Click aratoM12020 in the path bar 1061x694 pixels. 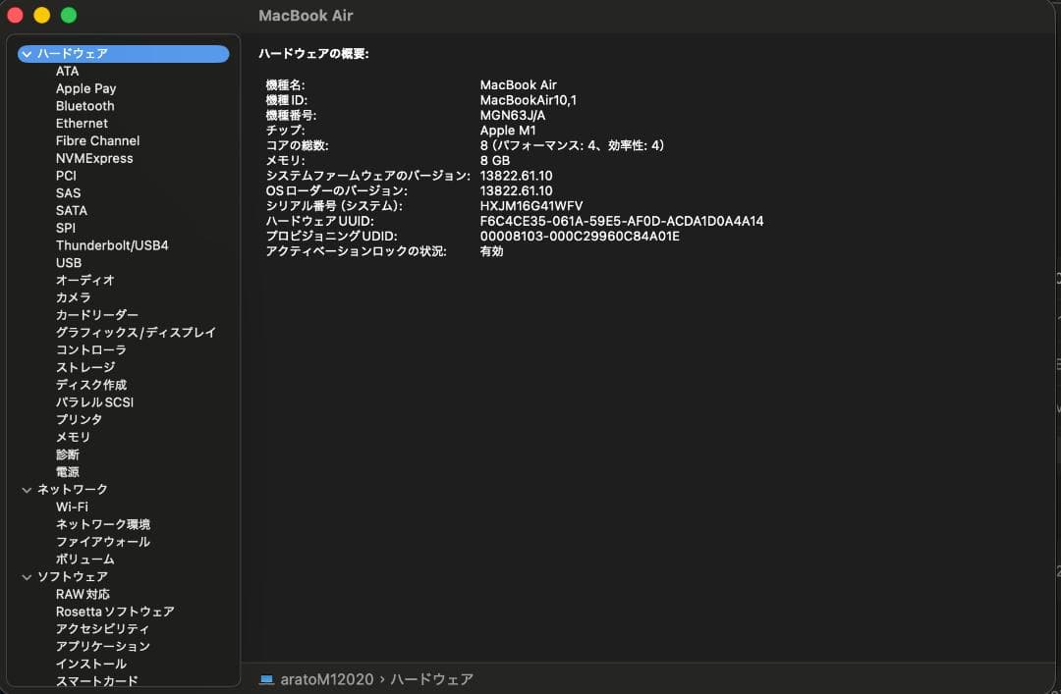click(327, 679)
